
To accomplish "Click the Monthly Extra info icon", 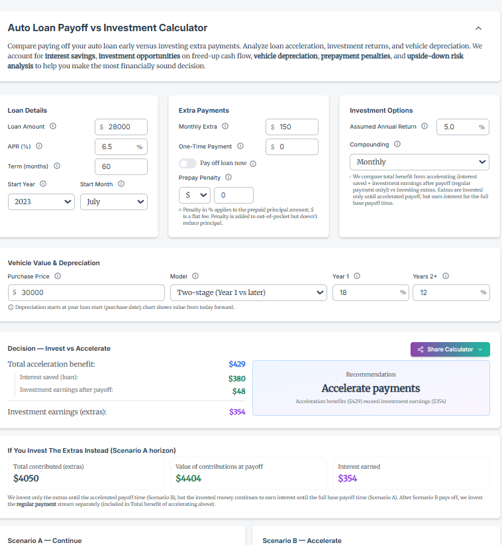I will click(x=225, y=127).
